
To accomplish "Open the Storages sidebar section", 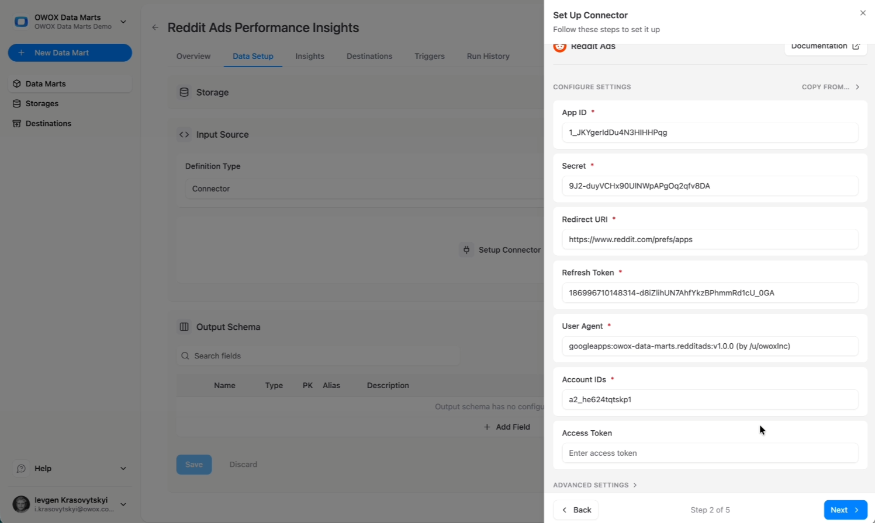I will [41, 103].
